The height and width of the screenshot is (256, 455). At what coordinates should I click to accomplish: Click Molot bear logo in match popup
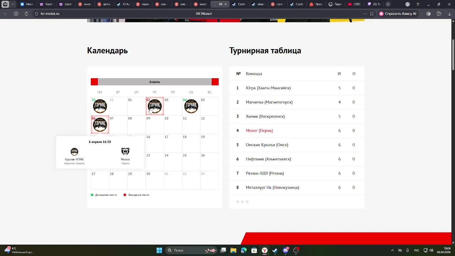click(x=125, y=151)
